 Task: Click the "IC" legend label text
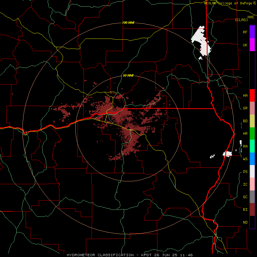tap(245, 184)
